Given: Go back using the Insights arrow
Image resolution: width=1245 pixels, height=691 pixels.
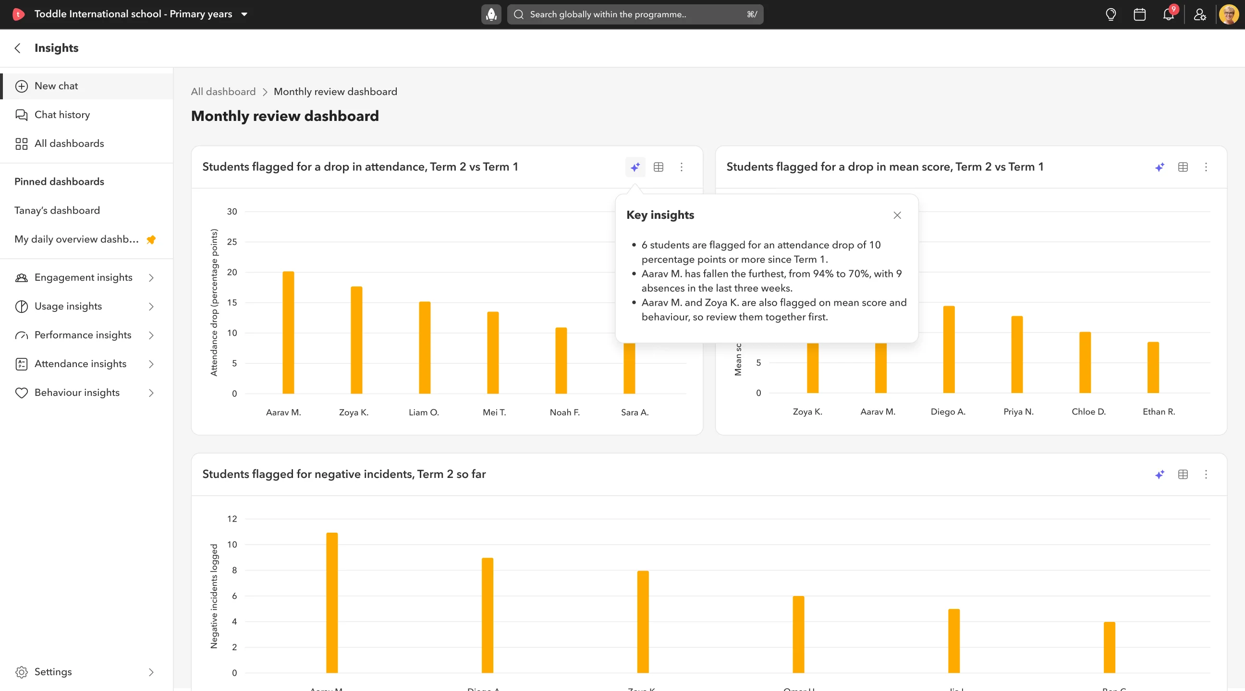Looking at the screenshot, I should (18, 48).
